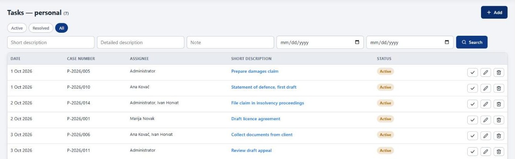Click the ASSIGNEE column header
Viewport: 515px width, 159px height.
(x=139, y=59)
